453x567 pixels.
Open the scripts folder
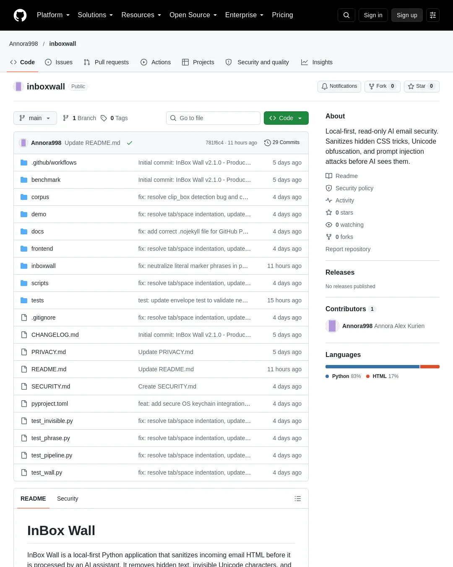click(x=40, y=283)
